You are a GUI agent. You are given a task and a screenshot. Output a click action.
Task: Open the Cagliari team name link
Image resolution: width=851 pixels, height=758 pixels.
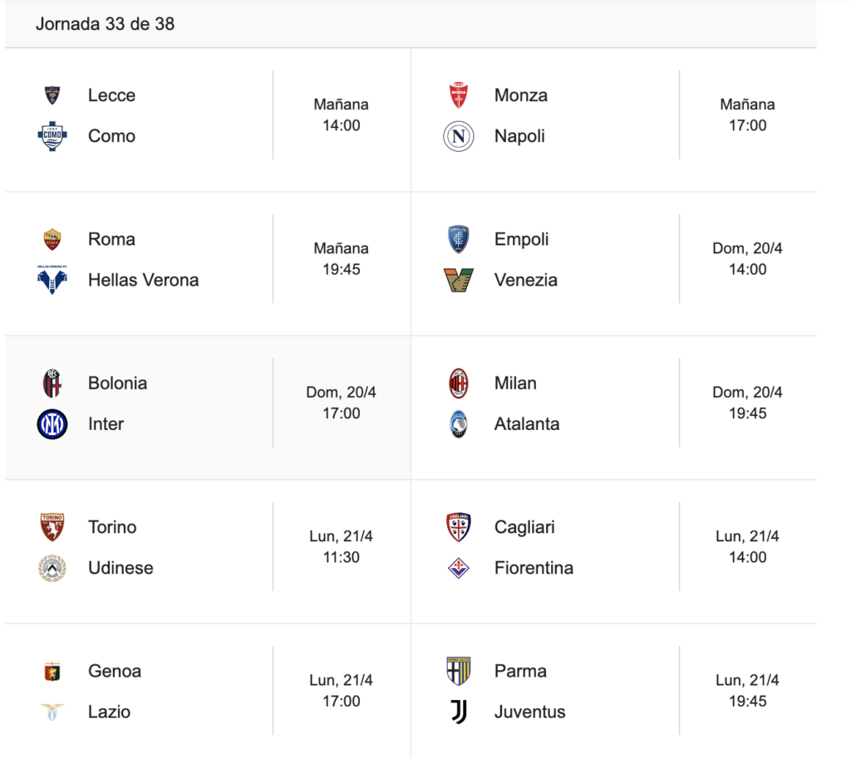pos(524,527)
